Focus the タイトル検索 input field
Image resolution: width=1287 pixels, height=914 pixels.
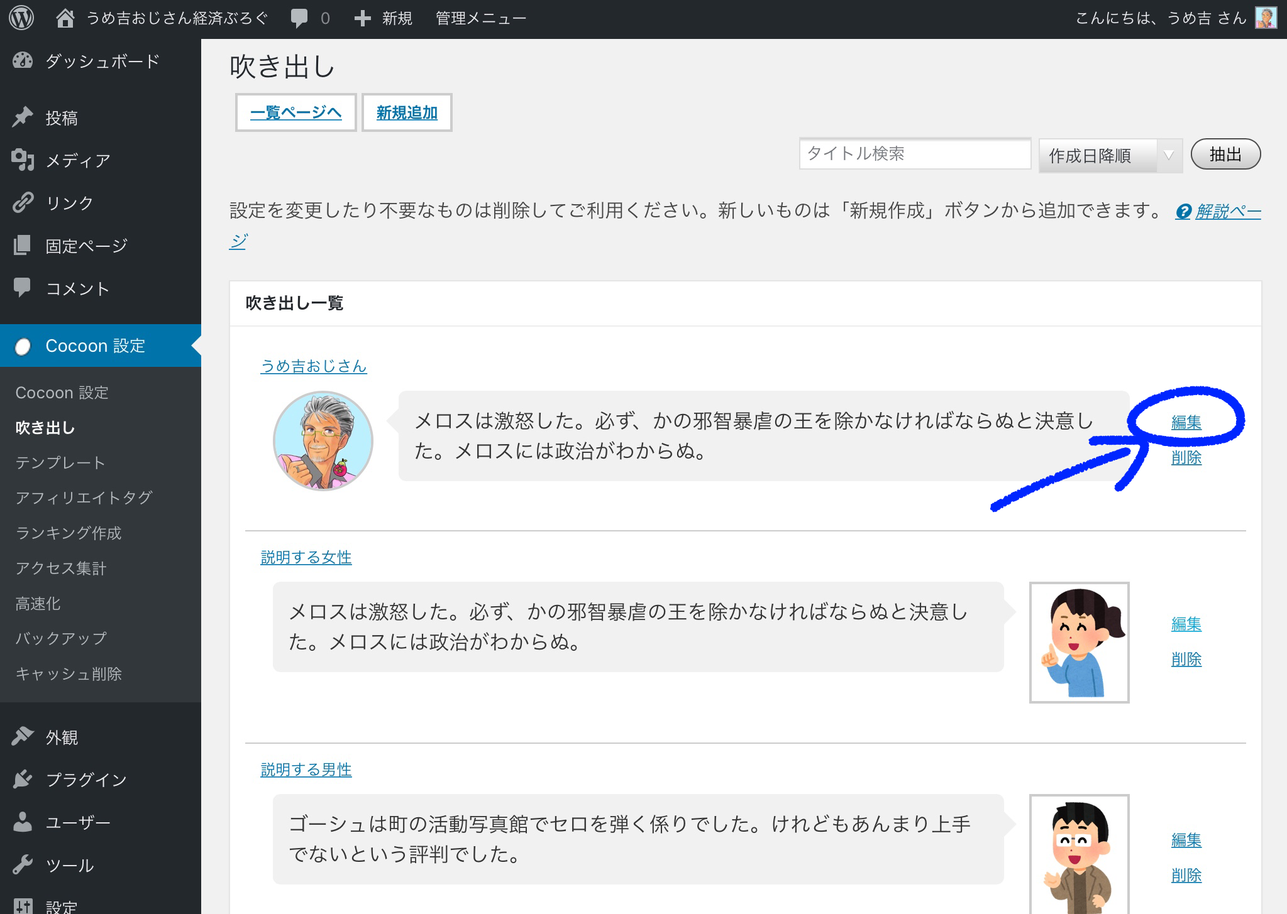(914, 154)
